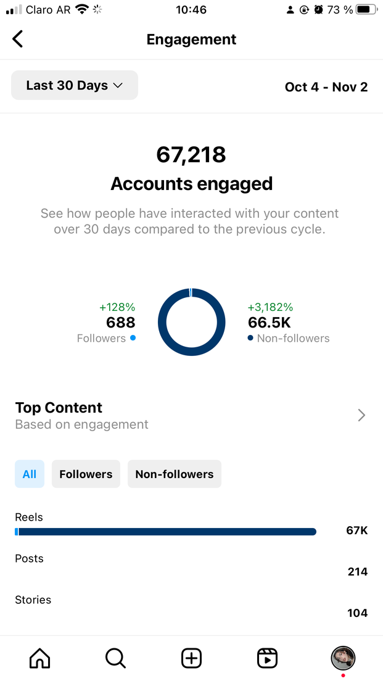
Task: Select the All filter chip
Action: pyautogui.click(x=30, y=474)
